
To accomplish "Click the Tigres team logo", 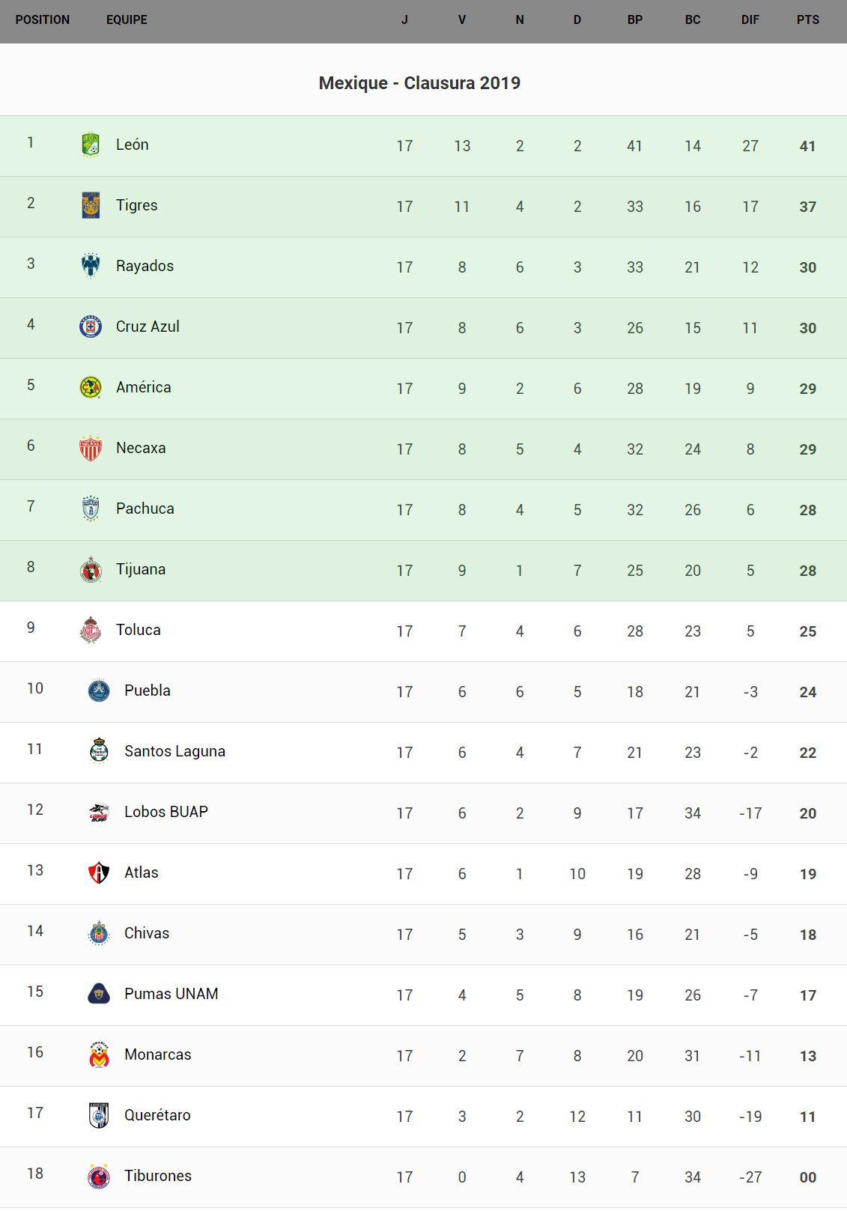I will coord(91,205).
